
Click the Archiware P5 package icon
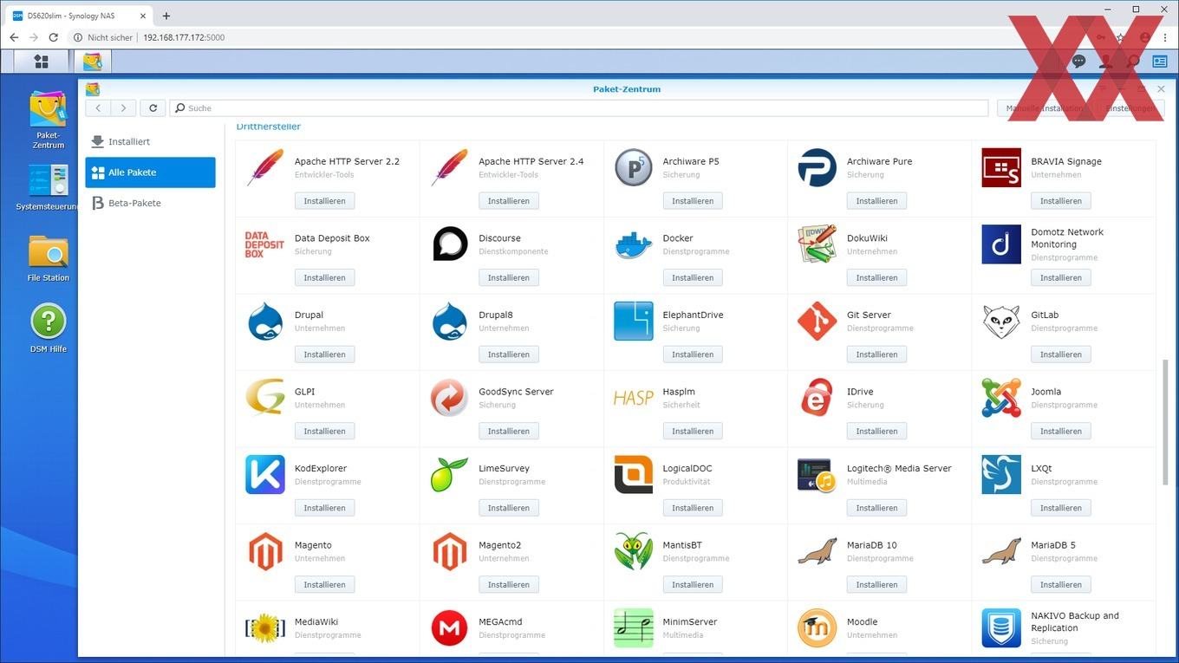[x=634, y=167]
